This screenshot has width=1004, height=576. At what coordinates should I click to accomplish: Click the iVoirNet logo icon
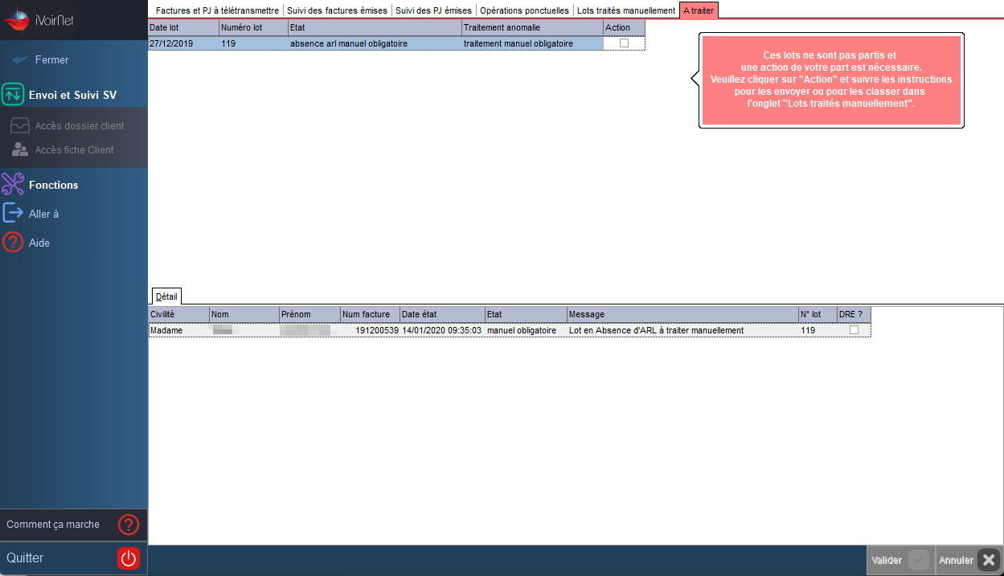click(x=18, y=18)
